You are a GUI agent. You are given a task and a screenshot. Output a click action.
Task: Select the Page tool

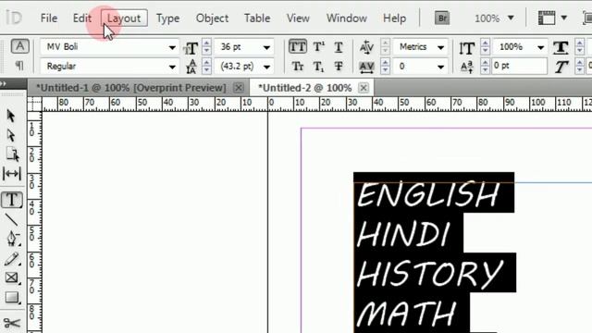[12, 154]
